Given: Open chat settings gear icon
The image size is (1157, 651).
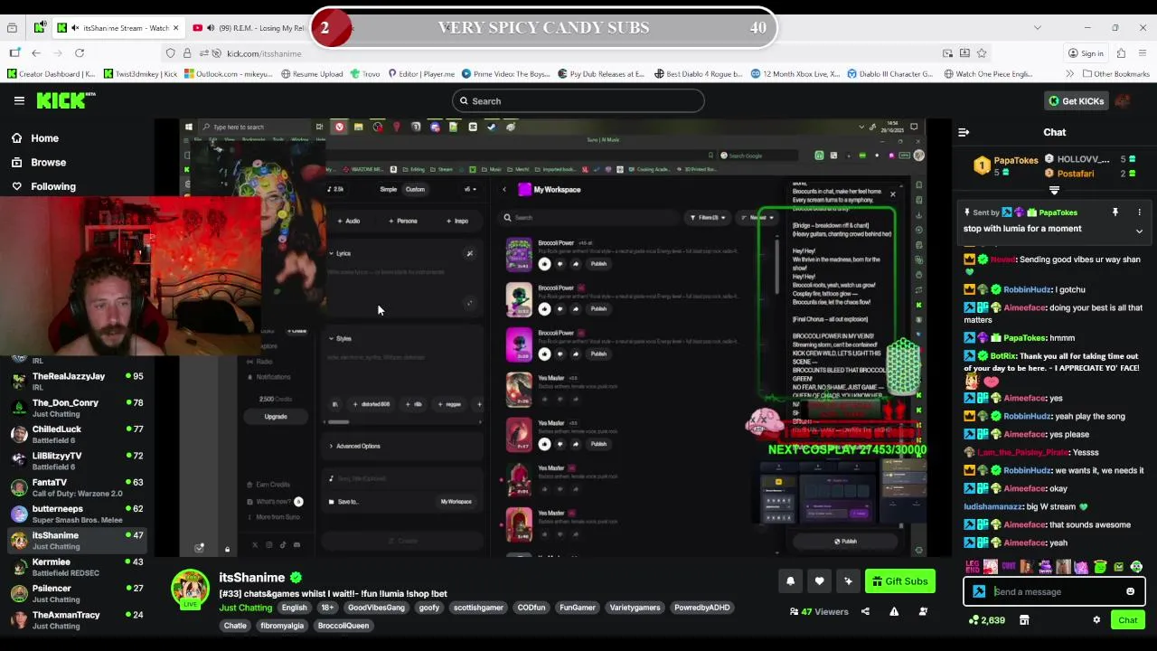Looking at the screenshot, I should click(x=1096, y=620).
